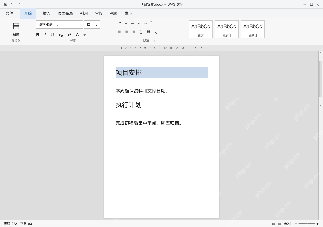Click the save icon in title bar
This screenshot has height=227, width=323.
click(x=6, y=4)
